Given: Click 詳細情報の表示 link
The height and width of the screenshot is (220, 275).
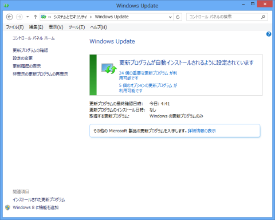Looking at the screenshot, I should click(x=202, y=131).
